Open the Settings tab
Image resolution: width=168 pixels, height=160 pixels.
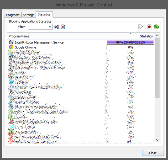[x=29, y=15]
